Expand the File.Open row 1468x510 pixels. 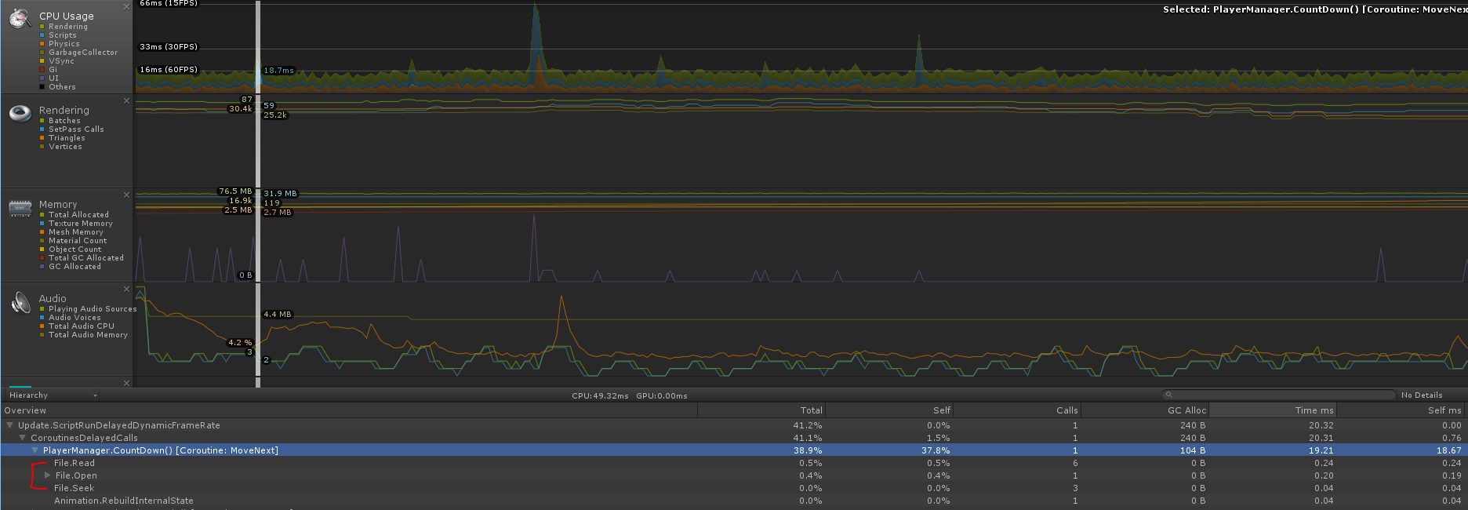point(48,475)
